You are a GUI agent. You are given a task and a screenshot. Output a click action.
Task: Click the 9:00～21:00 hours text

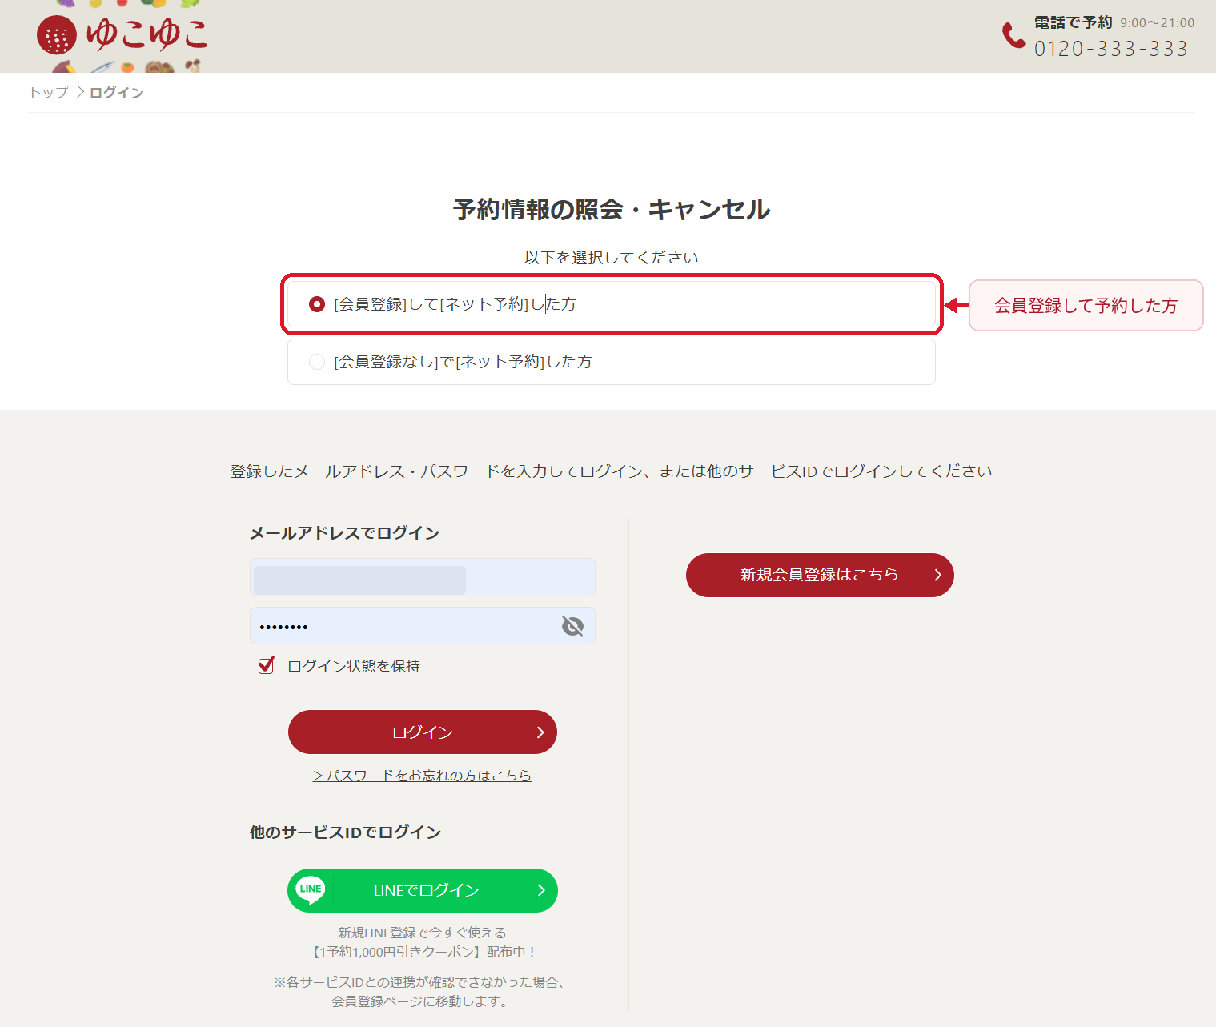click(x=1158, y=23)
